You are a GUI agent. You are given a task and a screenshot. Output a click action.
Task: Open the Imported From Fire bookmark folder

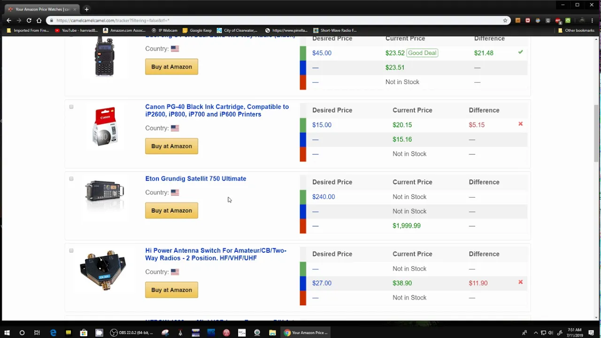pyautogui.click(x=28, y=31)
